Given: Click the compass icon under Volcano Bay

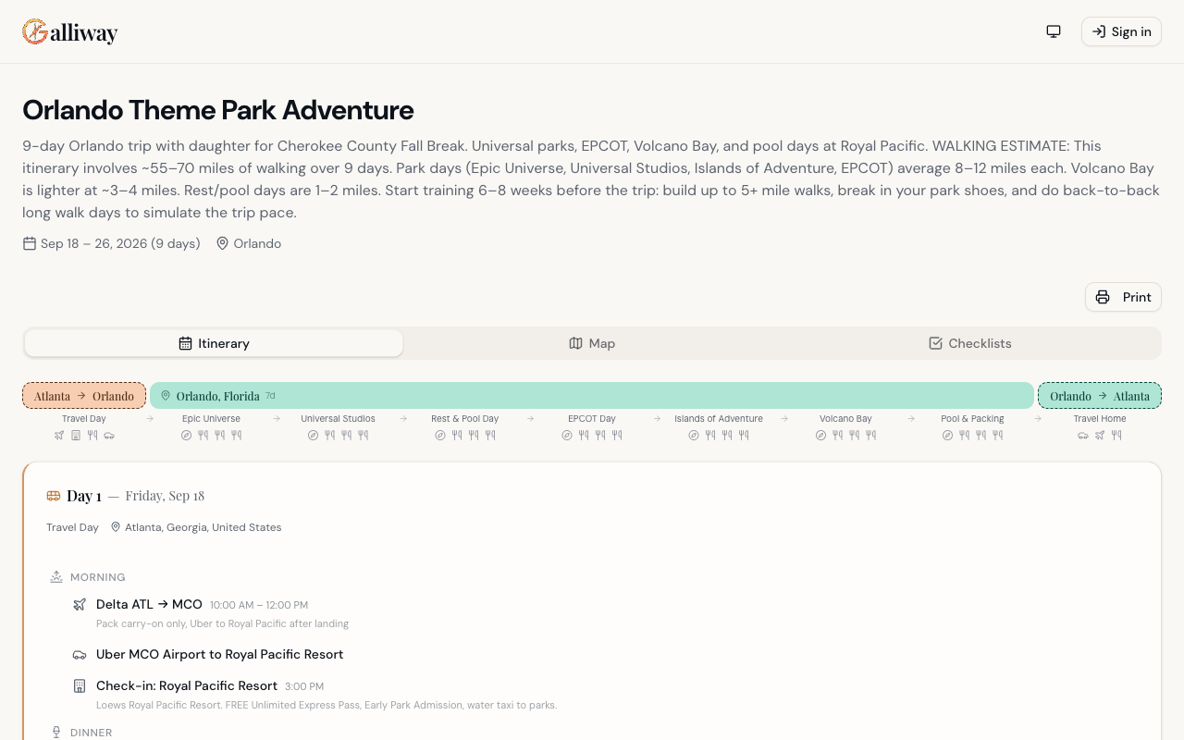Looking at the screenshot, I should 820,435.
